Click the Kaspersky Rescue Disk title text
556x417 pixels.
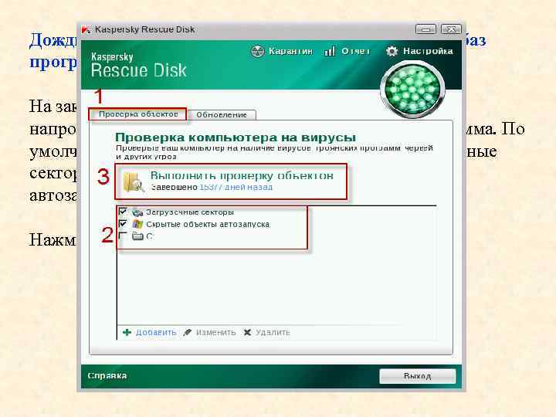point(144,29)
